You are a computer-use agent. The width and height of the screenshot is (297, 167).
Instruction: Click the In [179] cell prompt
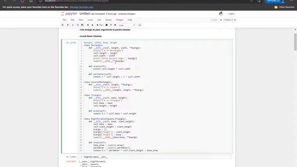tap(71, 43)
